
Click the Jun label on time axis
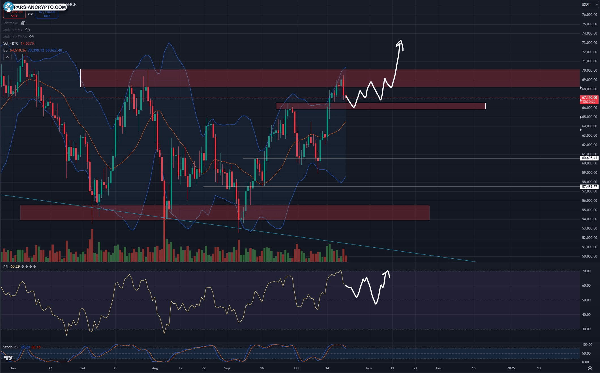pyautogui.click(x=13, y=368)
